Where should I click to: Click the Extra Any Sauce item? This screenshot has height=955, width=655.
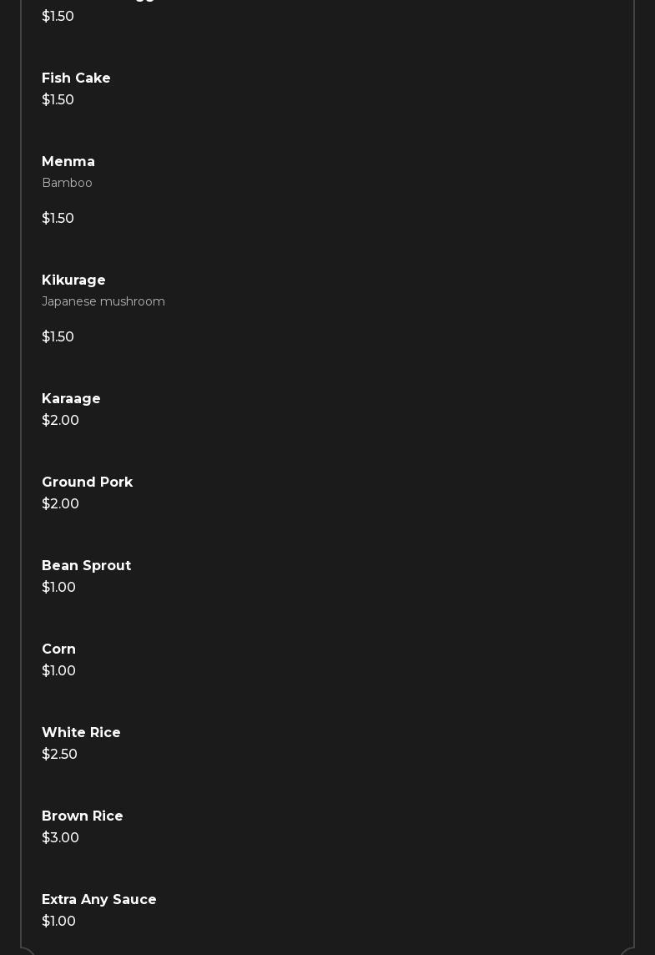coord(98,900)
